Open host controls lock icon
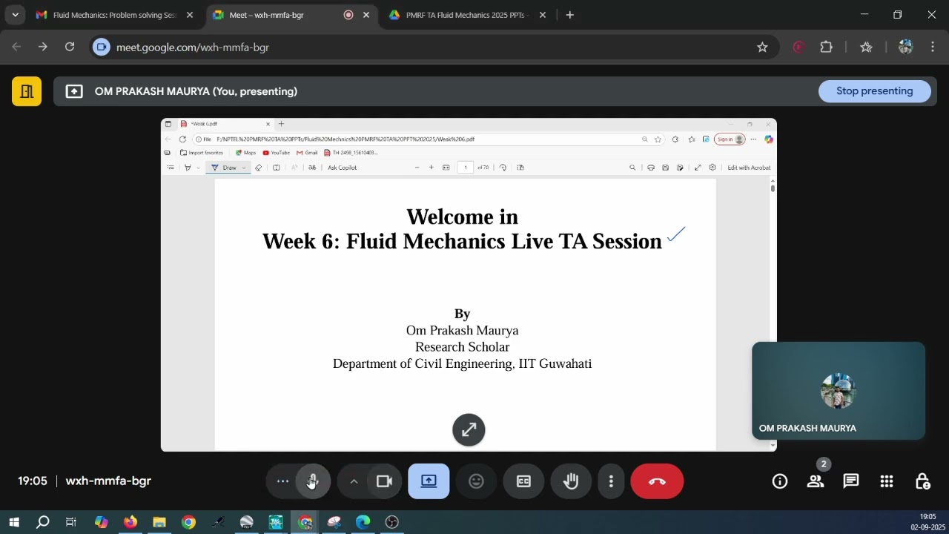This screenshot has width=949, height=534. coord(922,481)
